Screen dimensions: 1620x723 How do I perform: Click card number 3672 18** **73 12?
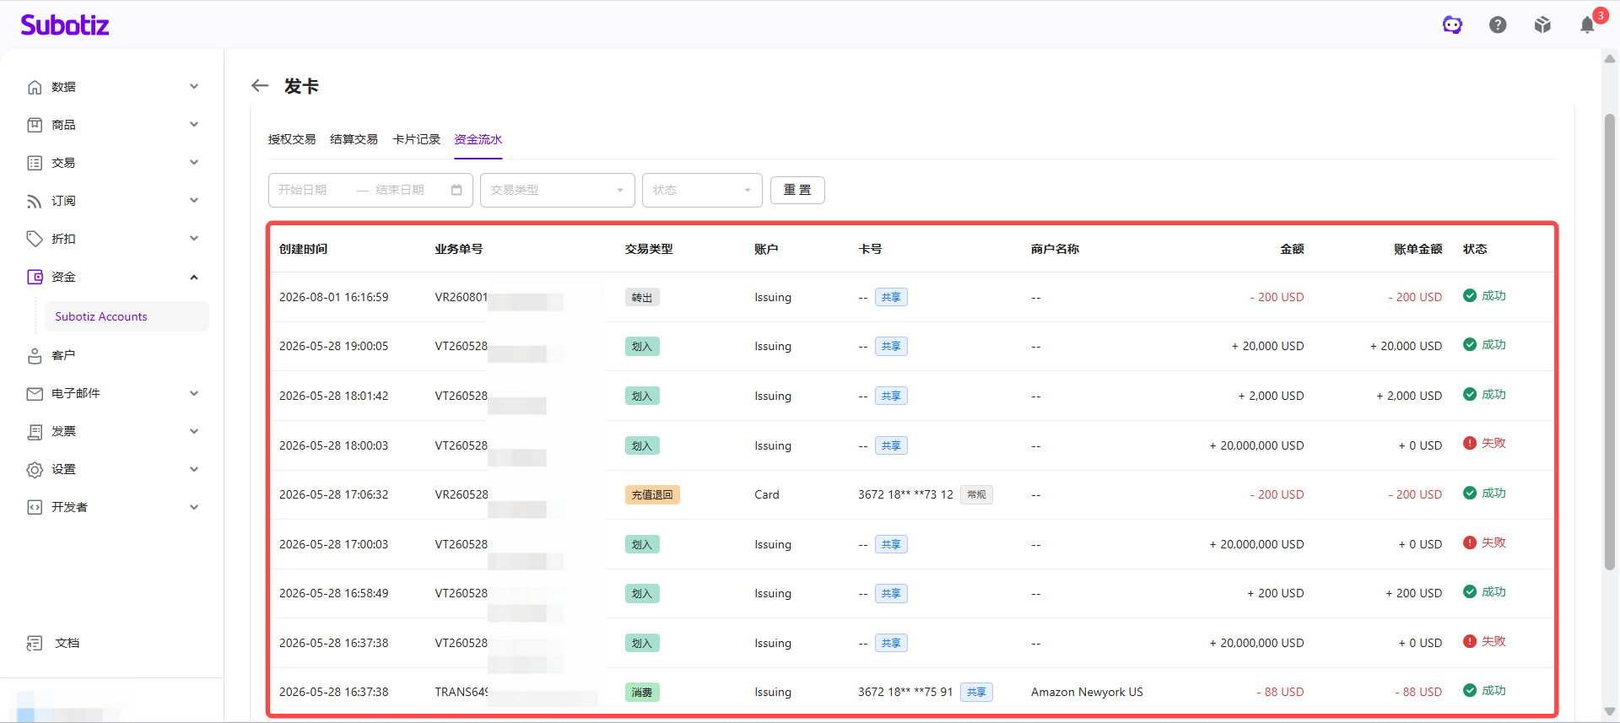pos(905,494)
